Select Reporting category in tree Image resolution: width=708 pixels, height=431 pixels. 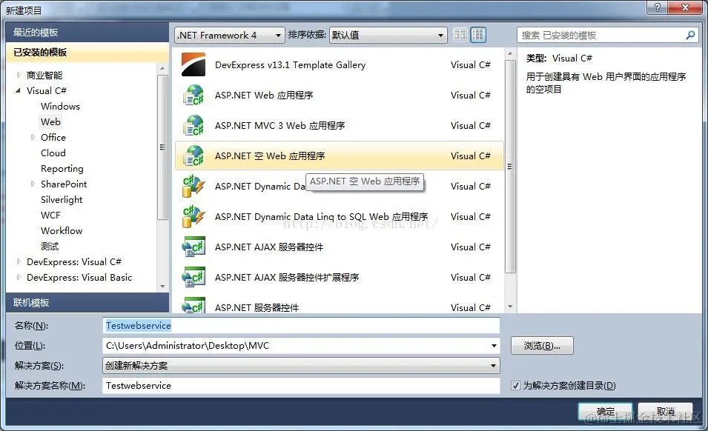pos(62,169)
